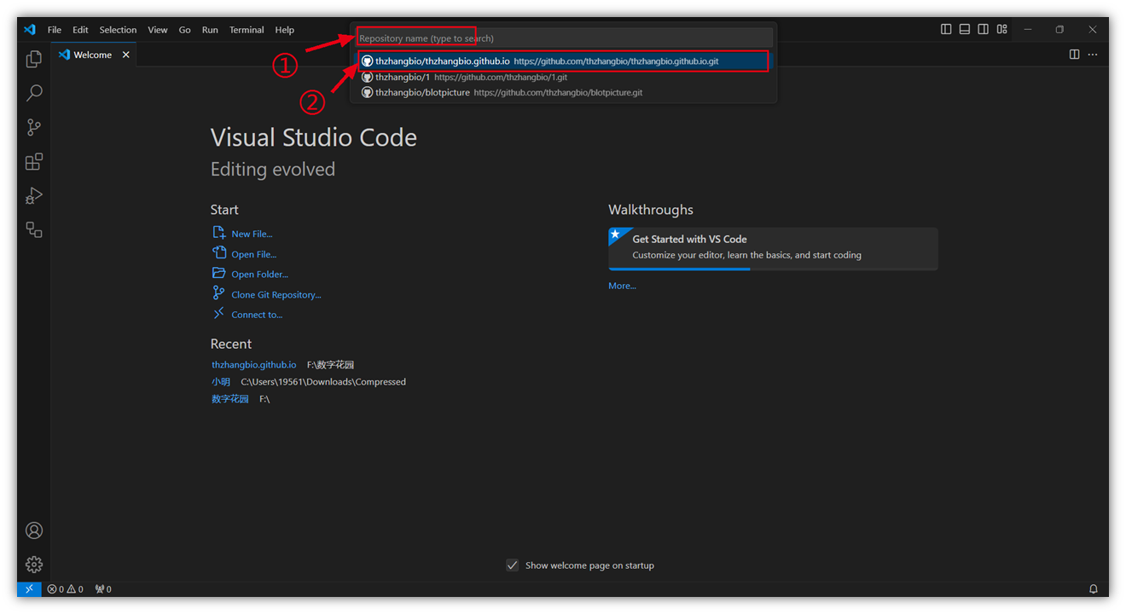Open the Explorer view in activity bar
The image size is (1126, 614).
pos(34,59)
